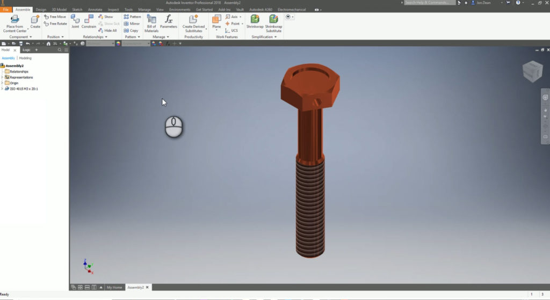The height and width of the screenshot is (300, 550).
Task: Switch to the Sketch ribbon tab
Action: (77, 10)
